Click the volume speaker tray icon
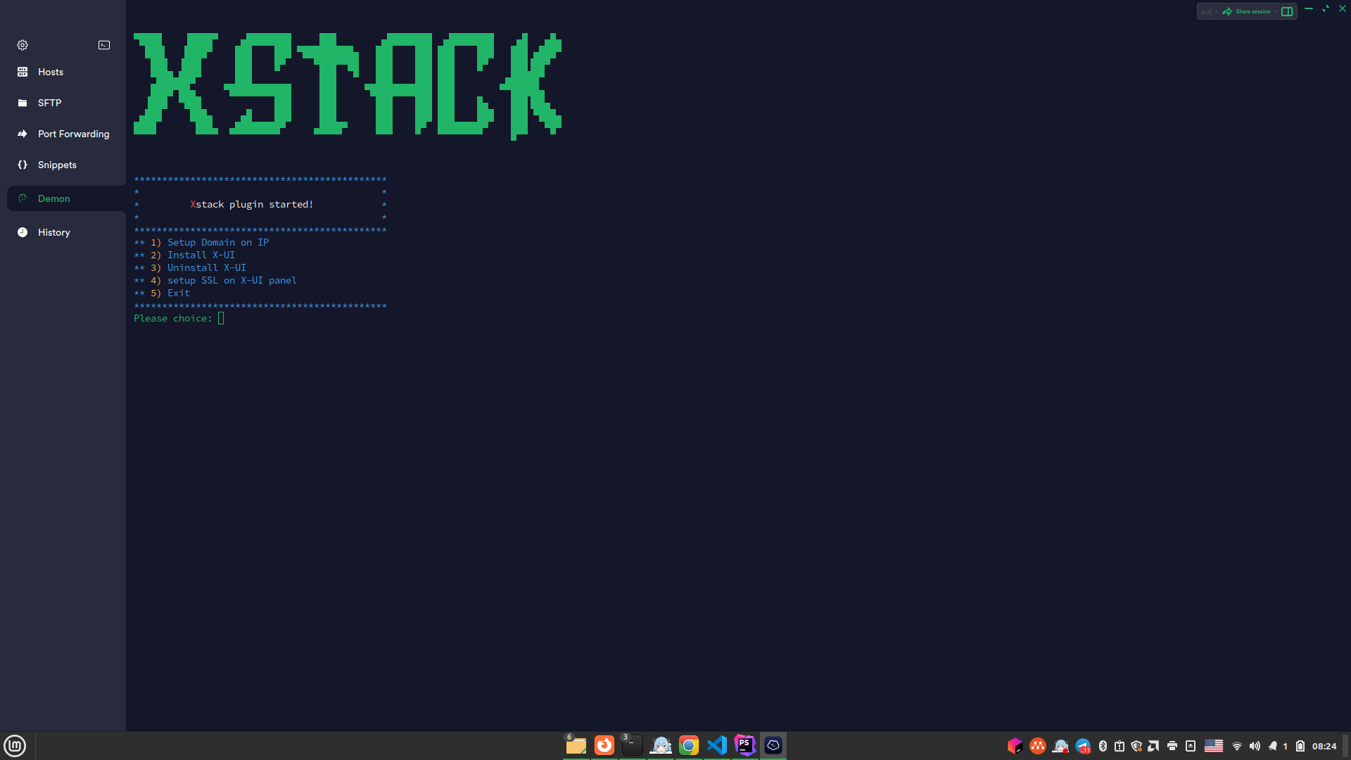The image size is (1351, 760). point(1255,746)
